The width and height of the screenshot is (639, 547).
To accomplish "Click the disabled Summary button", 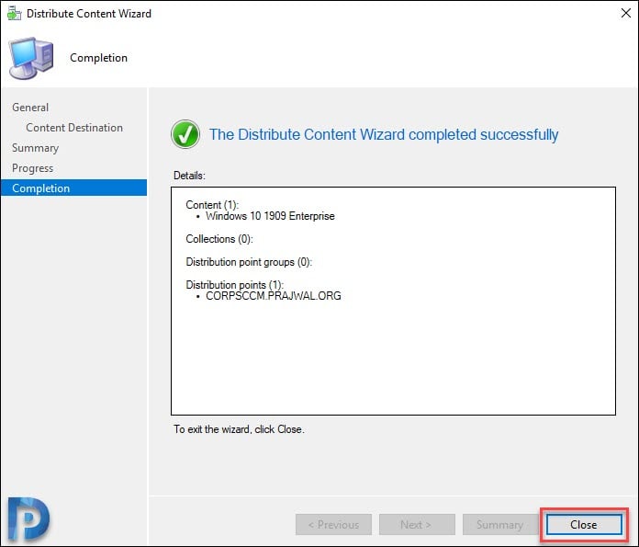I will click(500, 525).
